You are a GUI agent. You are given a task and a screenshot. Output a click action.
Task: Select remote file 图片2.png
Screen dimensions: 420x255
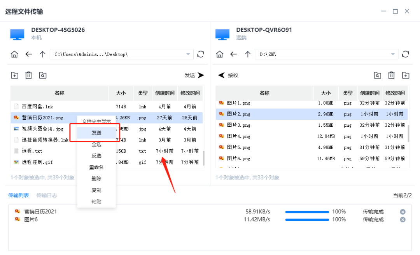312,114
